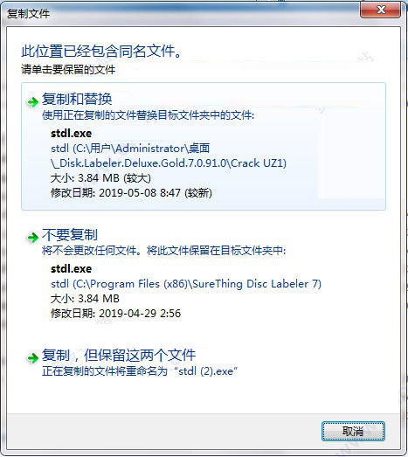The width and height of the screenshot is (408, 457).
Task: Select 复制，但保留这两个文件 option heading
Action: click(119, 355)
